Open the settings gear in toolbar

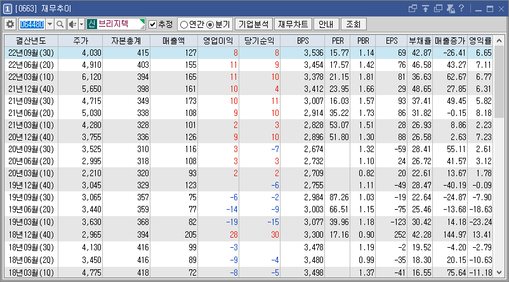[10, 24]
